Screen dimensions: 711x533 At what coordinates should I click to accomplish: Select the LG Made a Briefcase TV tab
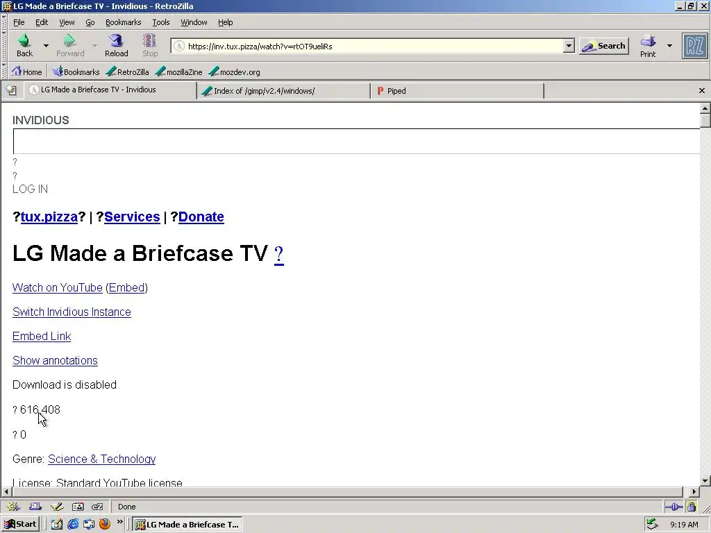(x=111, y=90)
